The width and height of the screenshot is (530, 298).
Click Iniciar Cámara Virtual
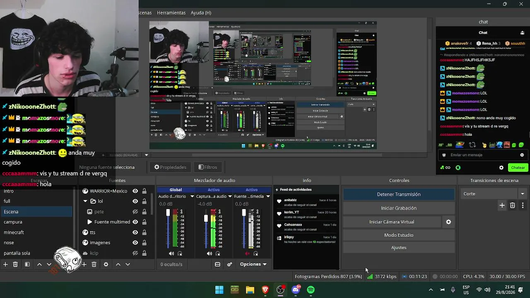[x=392, y=222]
